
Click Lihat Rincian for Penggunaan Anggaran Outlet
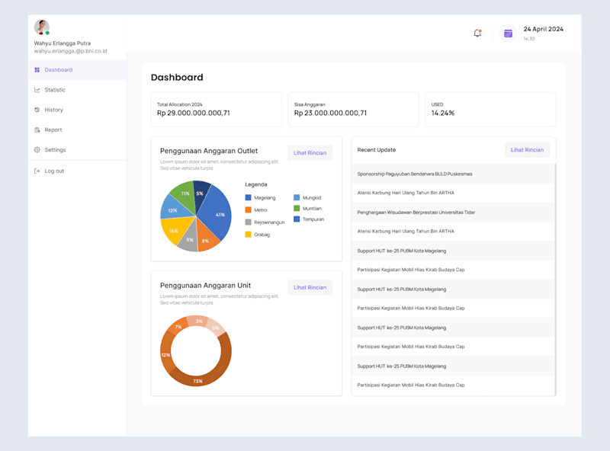click(310, 153)
